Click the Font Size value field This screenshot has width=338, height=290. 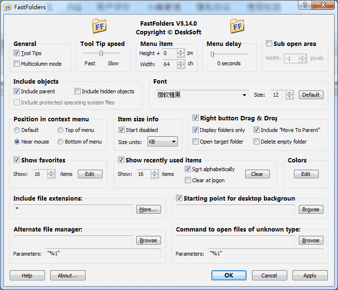(x=279, y=95)
